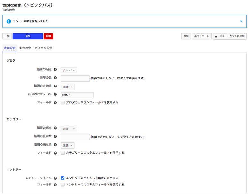This screenshot has height=196, width=249.
Task: Click help icon next to blog フィールド
Action: click(x=55, y=103)
